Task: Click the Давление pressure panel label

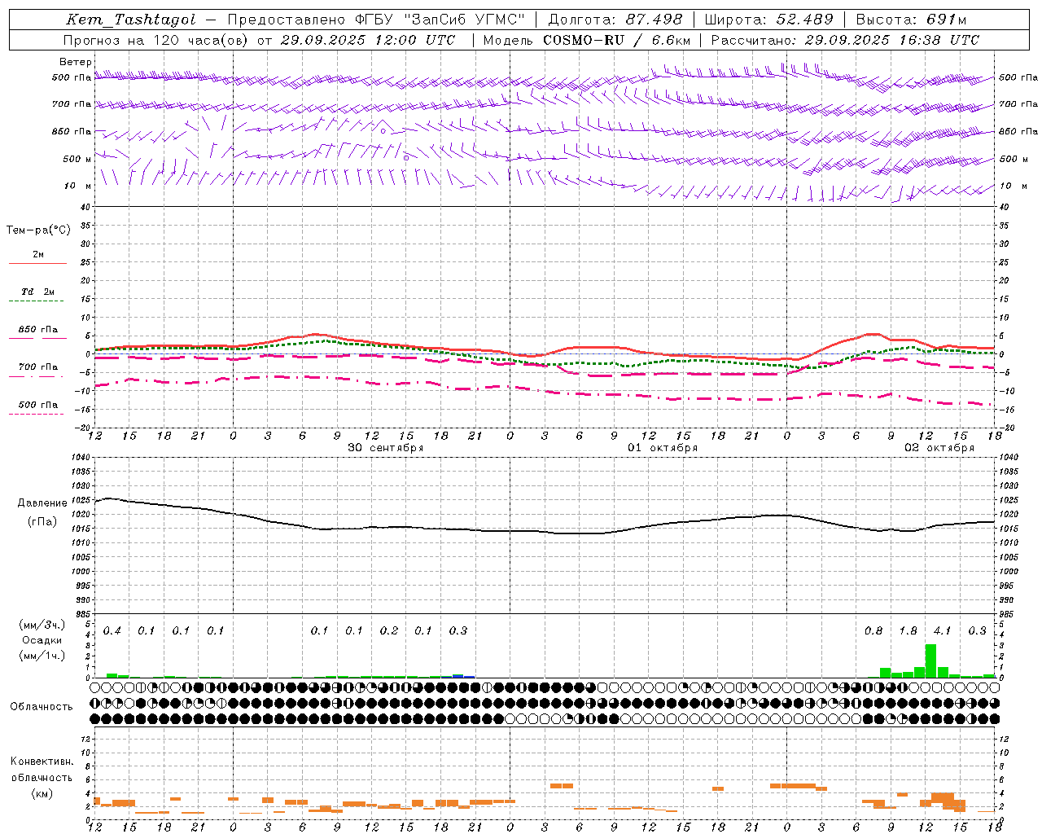Action: [x=42, y=503]
